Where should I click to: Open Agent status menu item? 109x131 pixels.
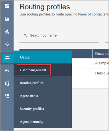pyautogui.click(x=29, y=96)
